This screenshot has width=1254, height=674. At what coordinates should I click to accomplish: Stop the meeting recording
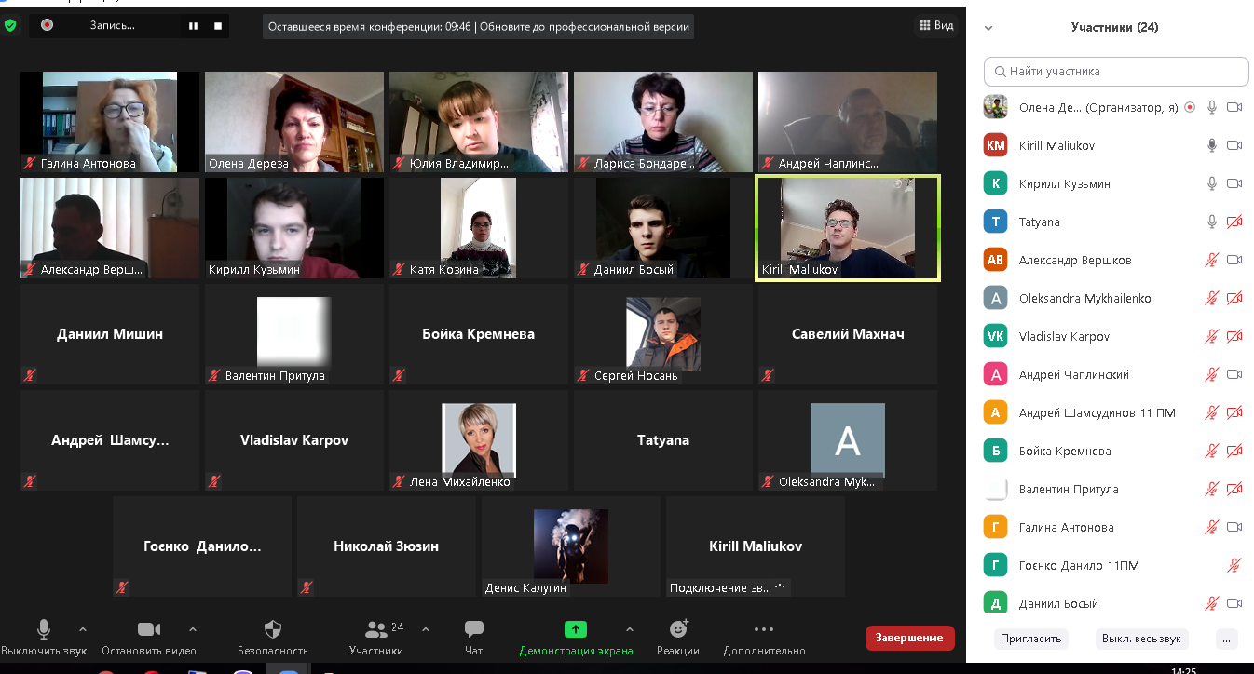(218, 26)
